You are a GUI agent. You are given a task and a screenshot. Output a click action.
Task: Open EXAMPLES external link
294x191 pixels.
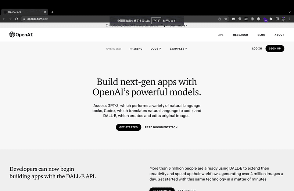[x=178, y=49]
